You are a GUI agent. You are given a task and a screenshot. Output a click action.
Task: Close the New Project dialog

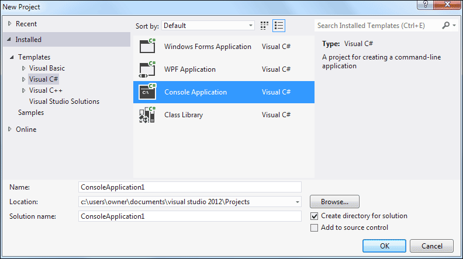coord(447,5)
